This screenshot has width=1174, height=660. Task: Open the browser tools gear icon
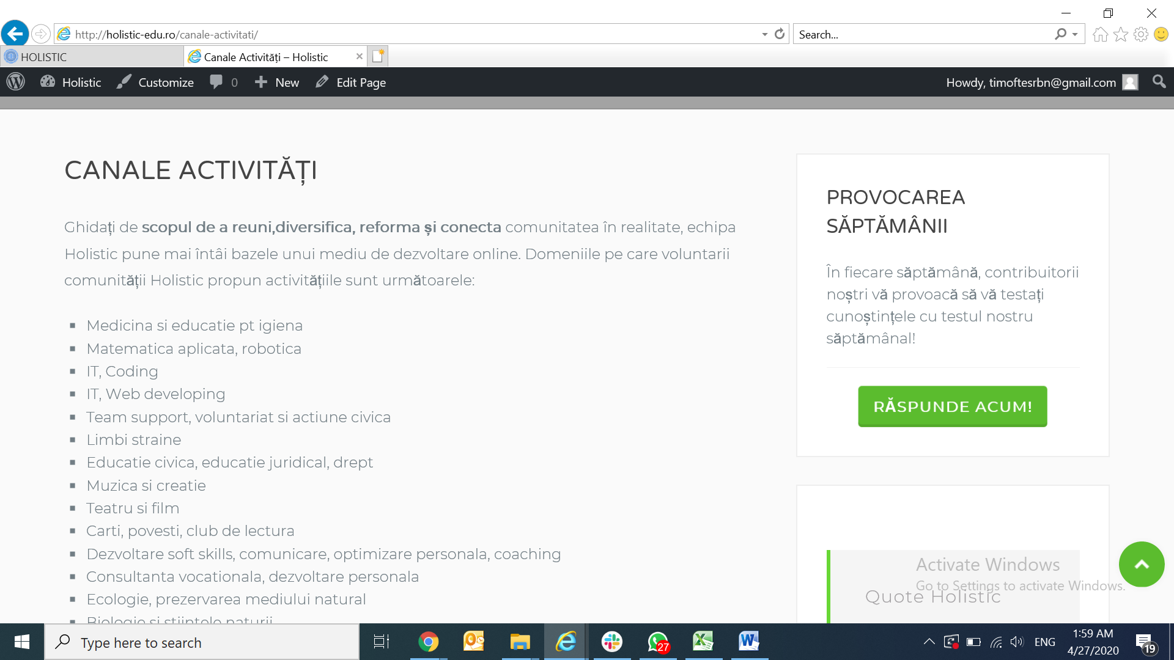[1140, 34]
